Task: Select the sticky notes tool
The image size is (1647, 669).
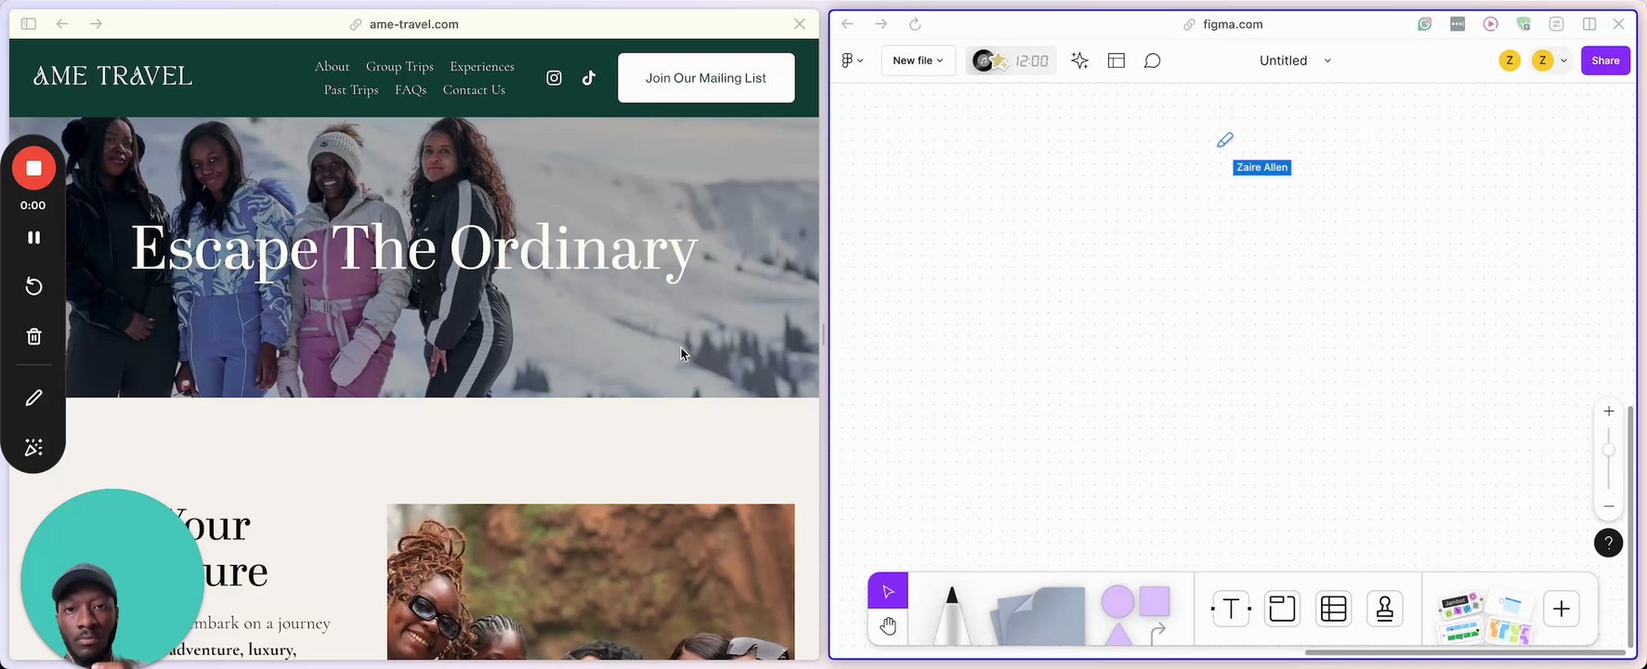Action: tap(1039, 615)
